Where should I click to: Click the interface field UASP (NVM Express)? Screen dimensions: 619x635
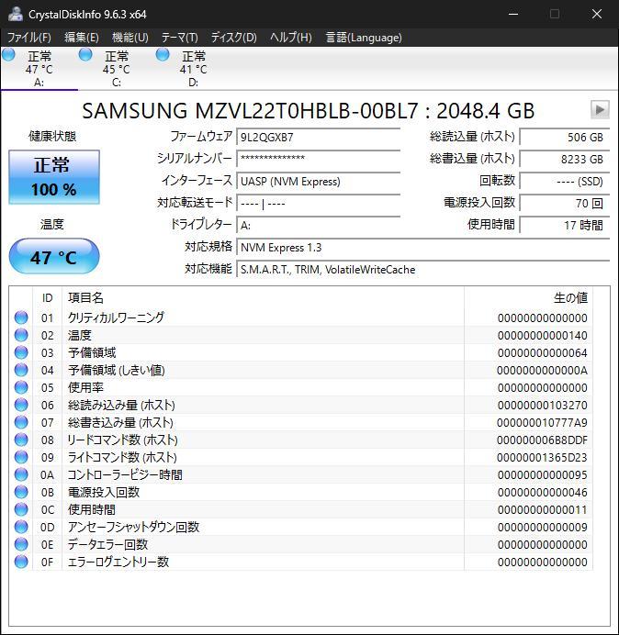[x=318, y=181]
